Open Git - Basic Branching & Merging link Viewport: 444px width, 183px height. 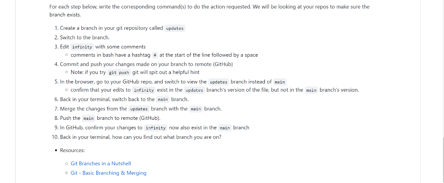108,173
